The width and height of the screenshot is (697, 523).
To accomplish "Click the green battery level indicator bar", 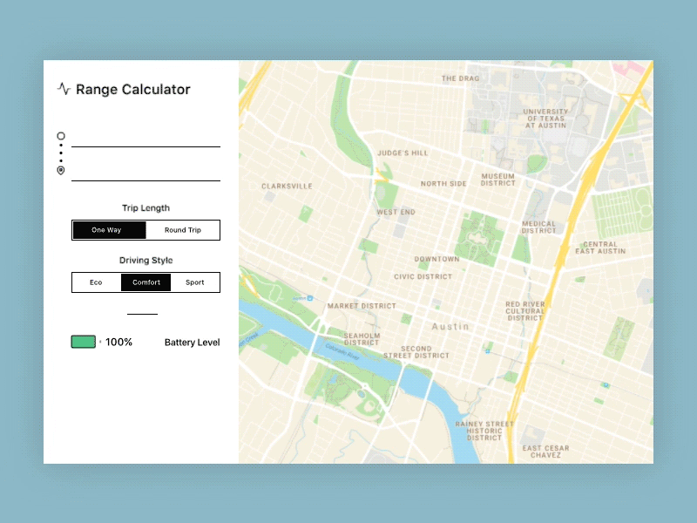I will pos(82,341).
